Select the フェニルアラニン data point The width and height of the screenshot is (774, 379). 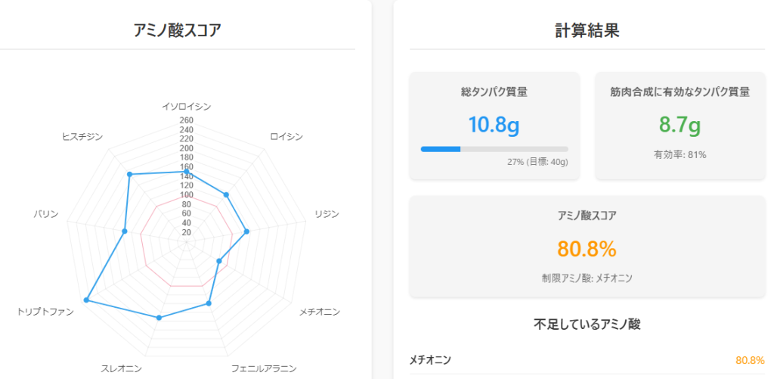[x=209, y=303]
